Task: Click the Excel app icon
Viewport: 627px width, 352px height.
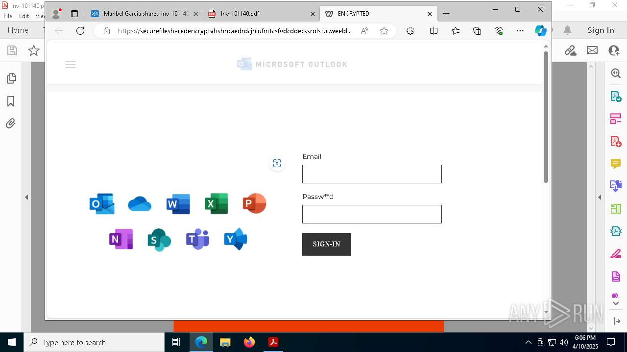Action: (x=216, y=204)
